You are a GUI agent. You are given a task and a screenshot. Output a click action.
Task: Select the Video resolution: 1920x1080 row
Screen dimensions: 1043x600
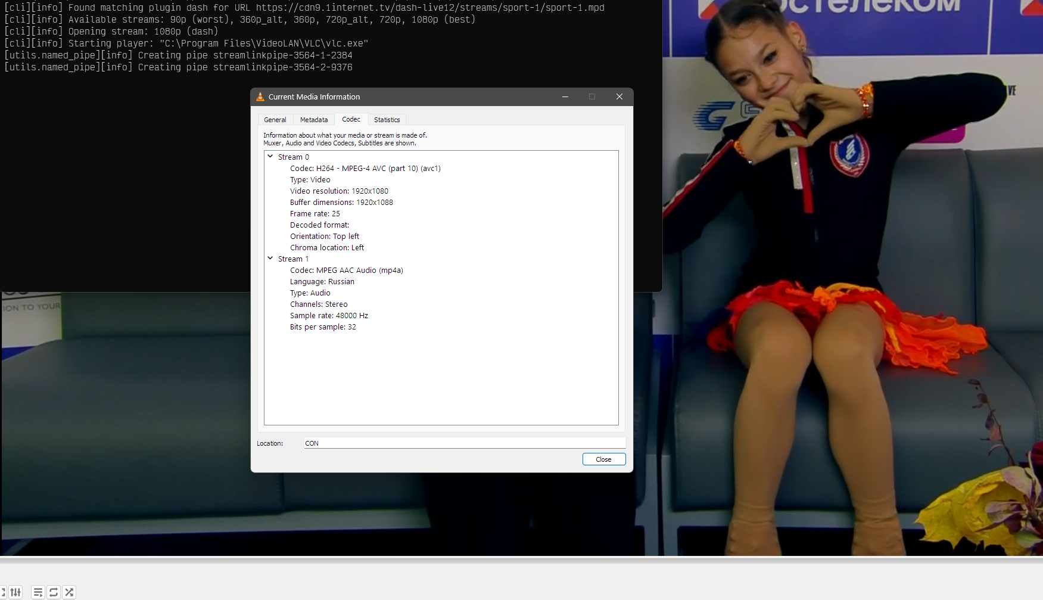tap(339, 191)
